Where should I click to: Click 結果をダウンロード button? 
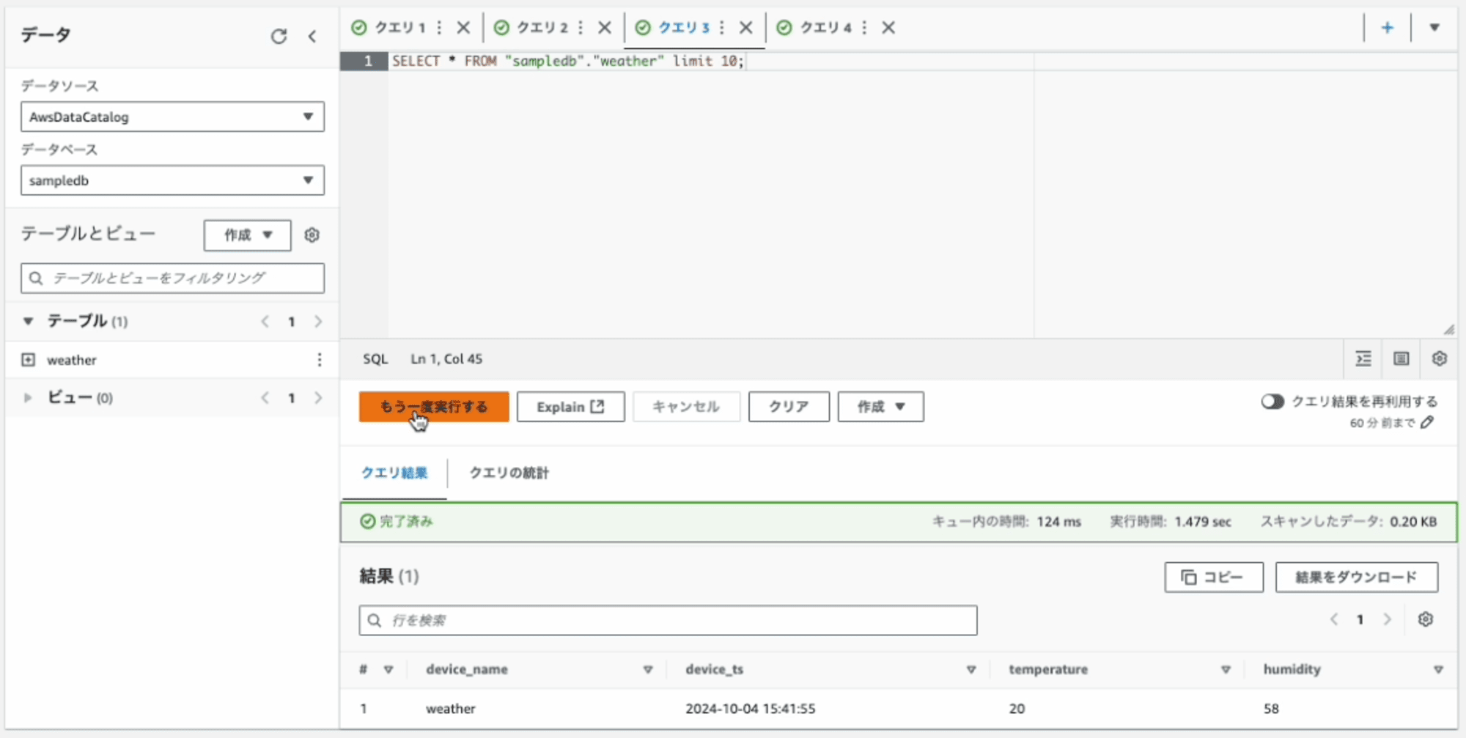(1357, 578)
